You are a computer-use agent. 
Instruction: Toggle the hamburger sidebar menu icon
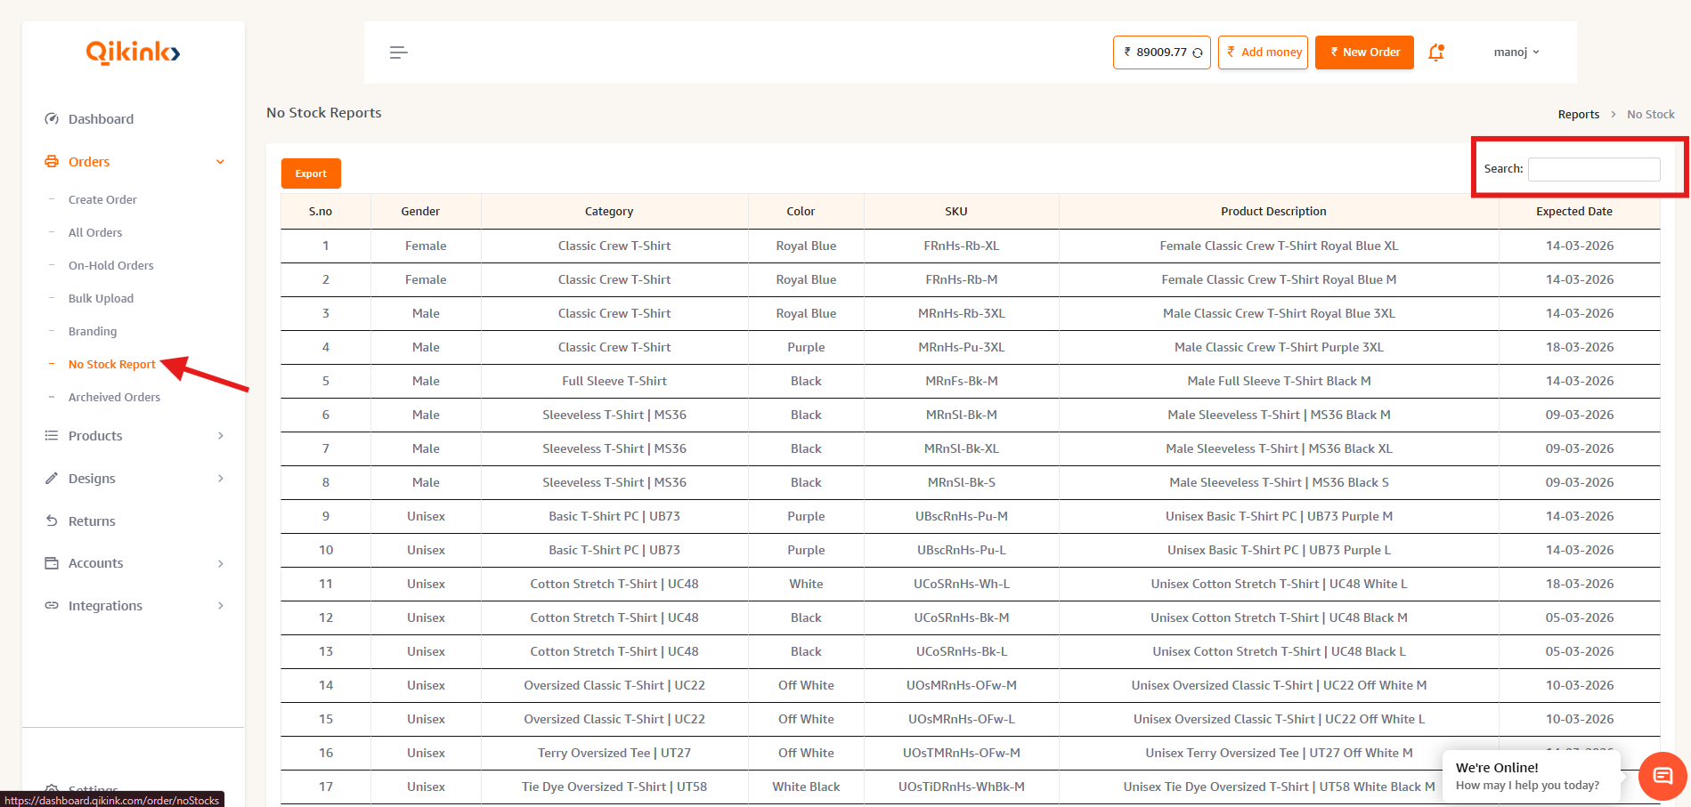[x=398, y=52]
